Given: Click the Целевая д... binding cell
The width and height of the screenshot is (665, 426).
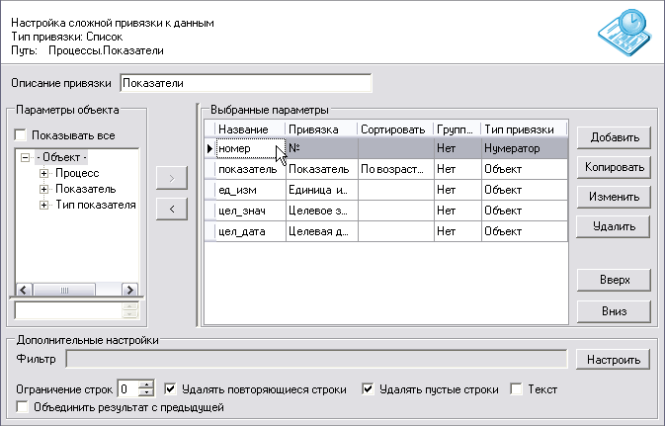Looking at the screenshot, I should (x=322, y=231).
